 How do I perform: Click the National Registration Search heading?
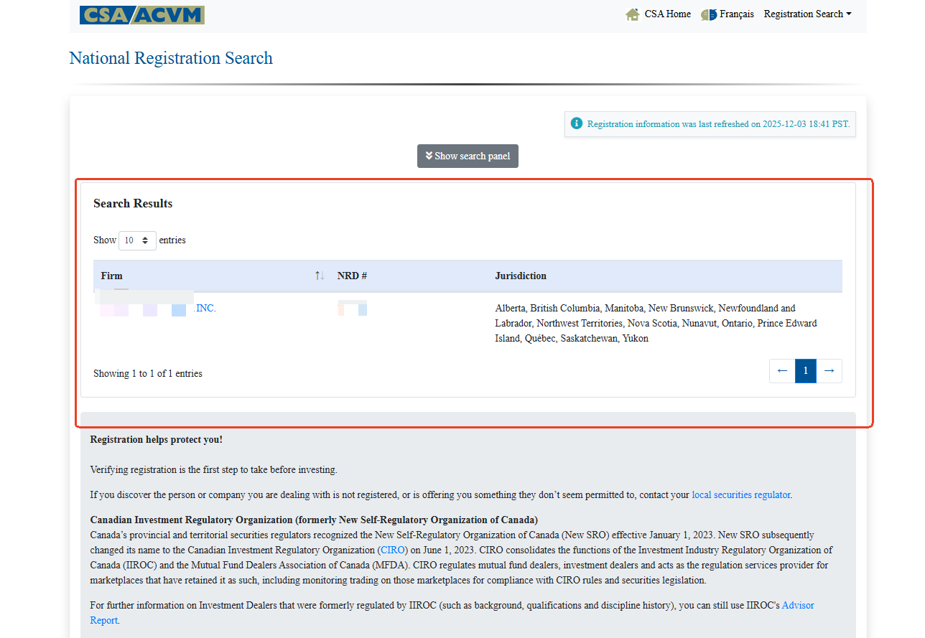(171, 58)
